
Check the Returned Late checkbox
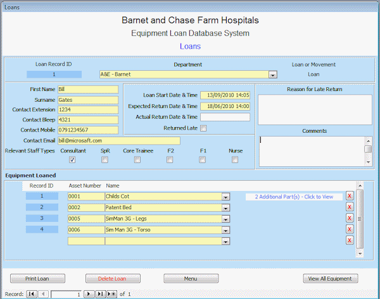(203, 128)
